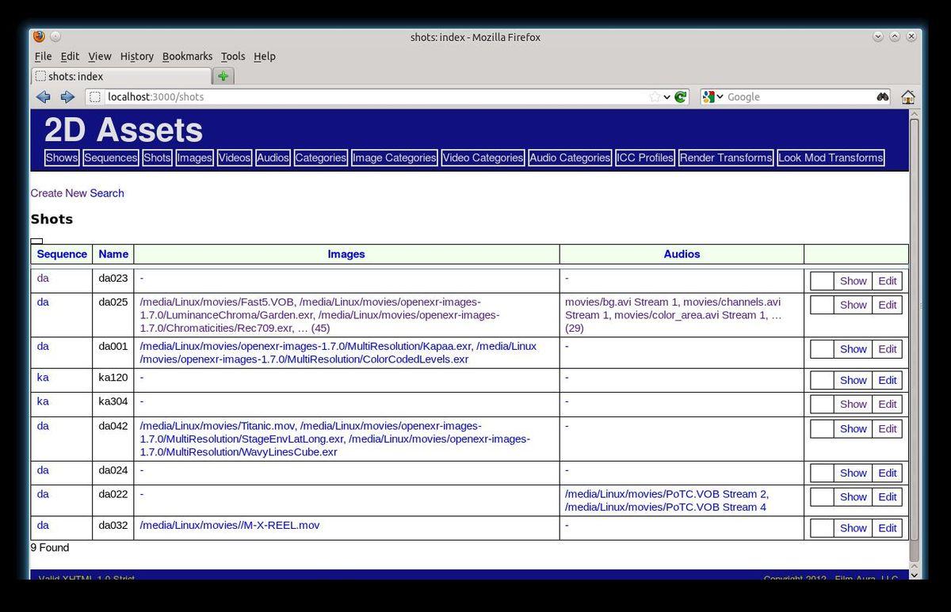951x612 pixels.
Task: Go to the home page via the house icon
Action: (x=908, y=97)
